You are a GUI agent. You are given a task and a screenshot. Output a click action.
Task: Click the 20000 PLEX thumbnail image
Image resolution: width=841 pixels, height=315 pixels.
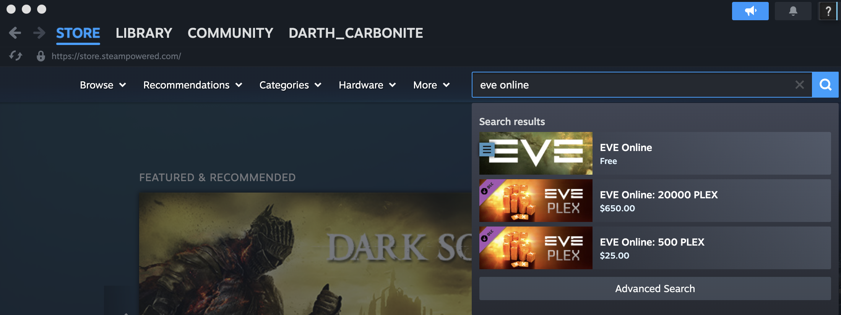point(536,201)
